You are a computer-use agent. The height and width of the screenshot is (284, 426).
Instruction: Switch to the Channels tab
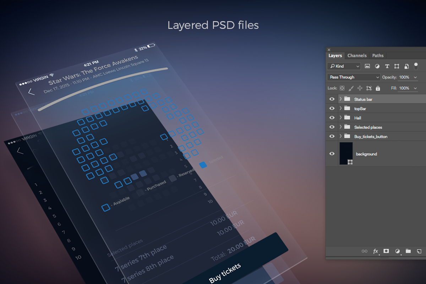pyautogui.click(x=357, y=56)
